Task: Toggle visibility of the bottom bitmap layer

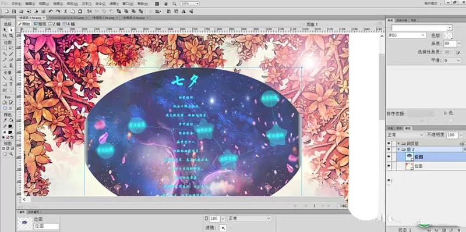Action: (389, 166)
